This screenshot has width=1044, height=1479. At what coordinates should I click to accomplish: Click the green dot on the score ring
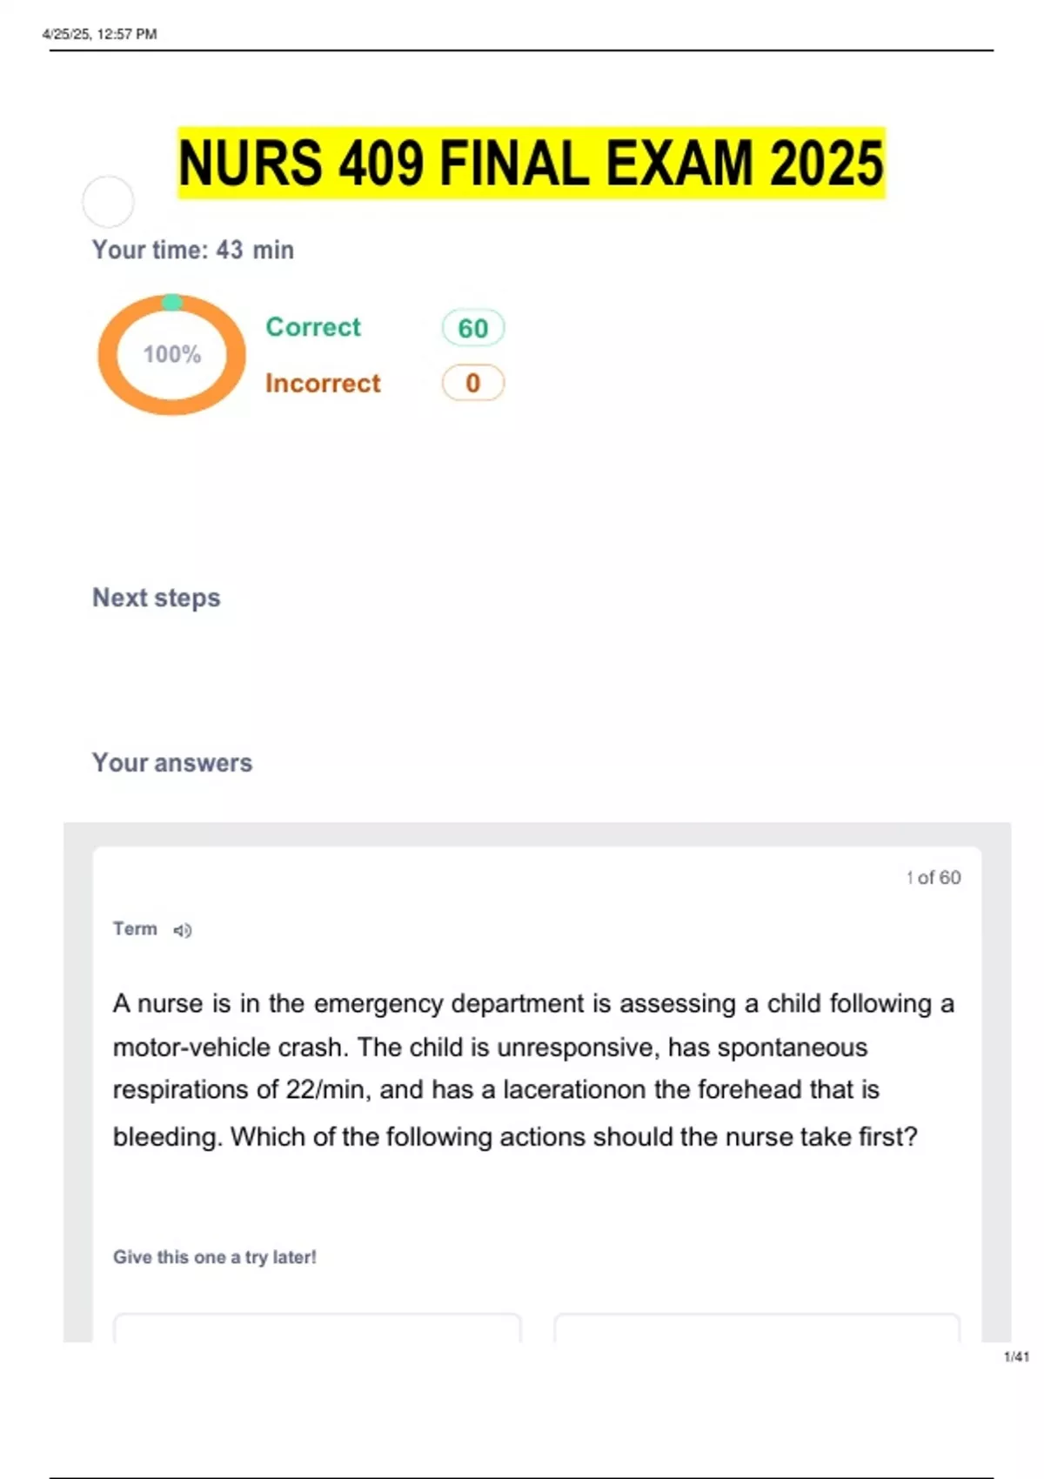[172, 302]
